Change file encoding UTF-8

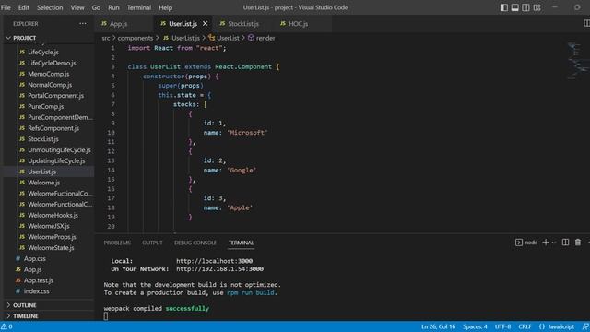coord(502,326)
